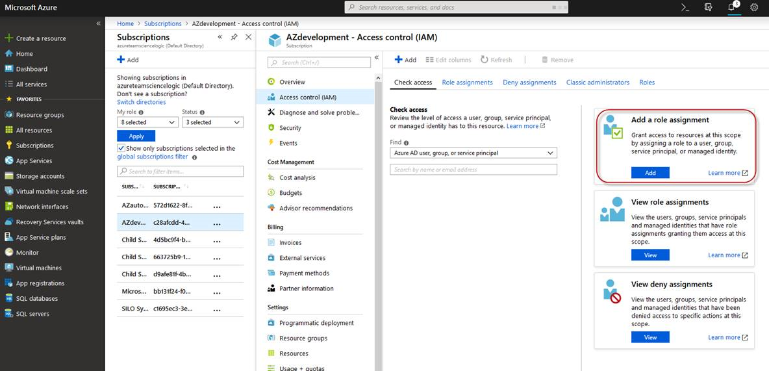Click the Switch directories link
Screen dimensions: 769x371
click(x=141, y=102)
